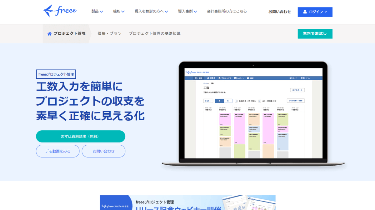Open the ログイン dropdown button
This screenshot has width=375, height=210.
click(315, 12)
